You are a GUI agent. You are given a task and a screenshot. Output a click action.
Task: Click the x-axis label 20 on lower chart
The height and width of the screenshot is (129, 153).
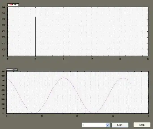(77, 116)
